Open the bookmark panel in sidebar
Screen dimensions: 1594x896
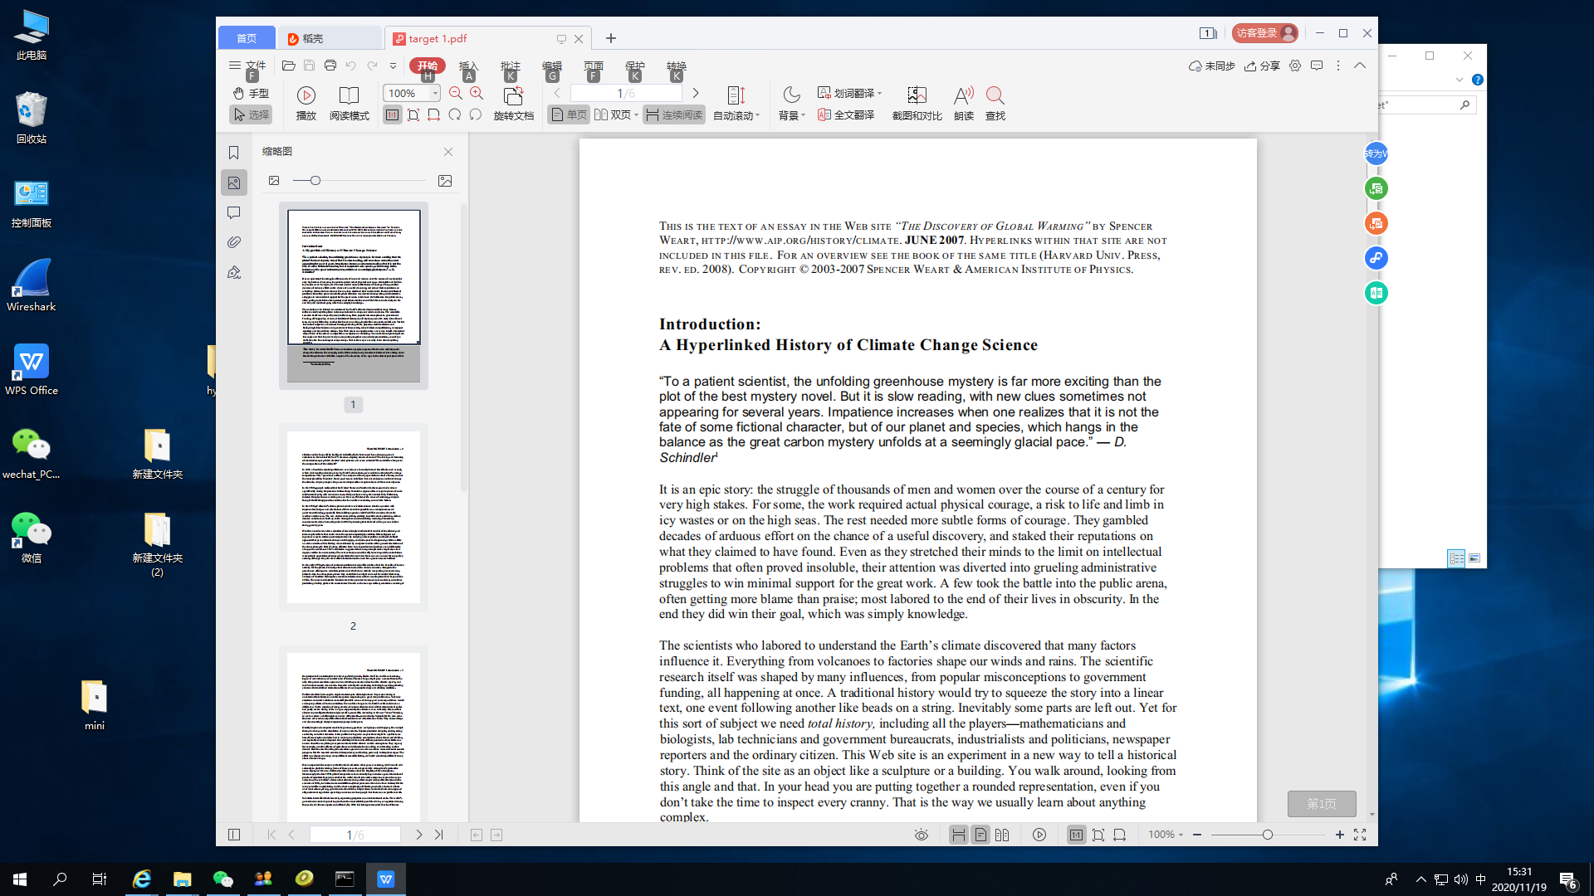coord(234,153)
